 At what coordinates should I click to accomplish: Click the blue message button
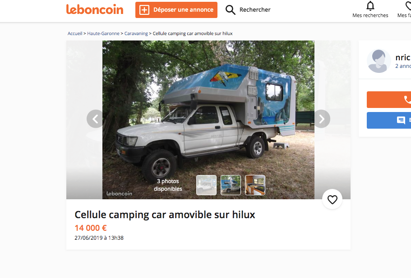click(x=389, y=120)
